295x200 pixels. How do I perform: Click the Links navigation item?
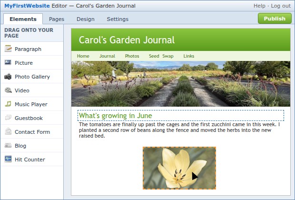(x=189, y=56)
